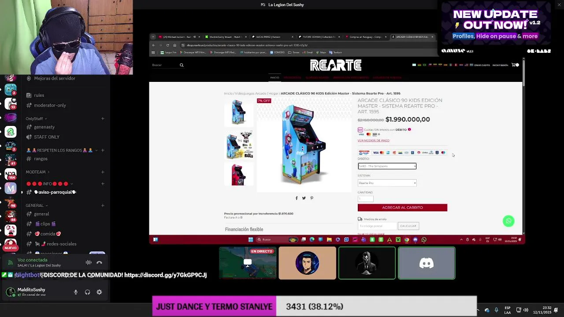564x317 pixels.
Task: Add channel to MODTEAM category
Action: pos(103,172)
